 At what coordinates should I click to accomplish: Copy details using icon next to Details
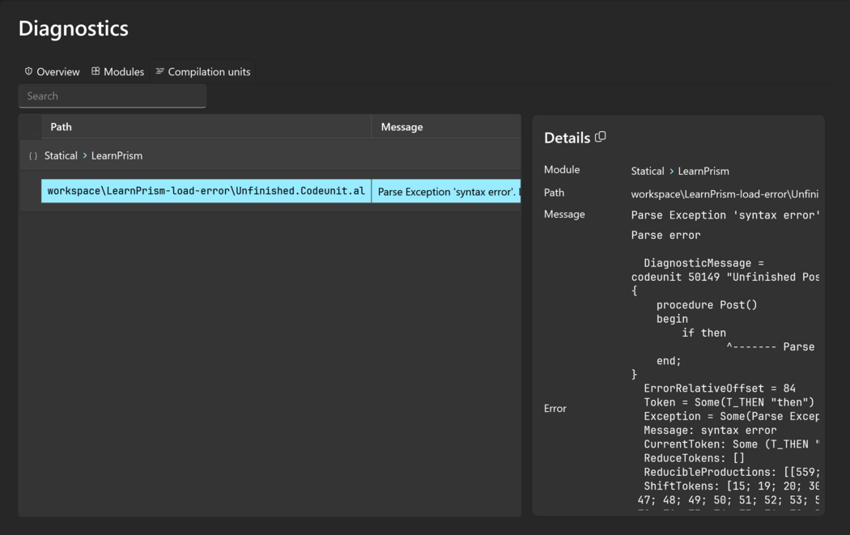pyautogui.click(x=600, y=137)
